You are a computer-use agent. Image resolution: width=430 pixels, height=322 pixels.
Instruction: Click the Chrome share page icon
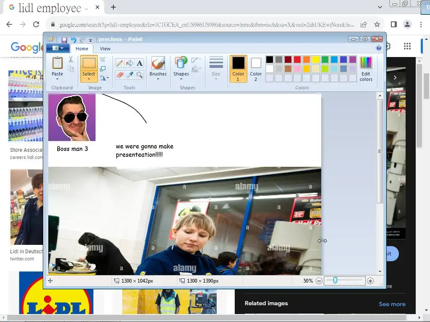click(364, 24)
